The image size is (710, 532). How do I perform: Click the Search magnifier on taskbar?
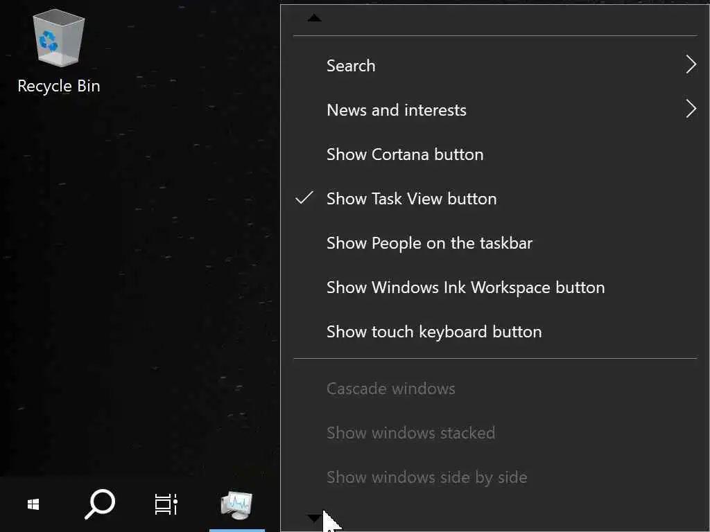click(x=100, y=504)
